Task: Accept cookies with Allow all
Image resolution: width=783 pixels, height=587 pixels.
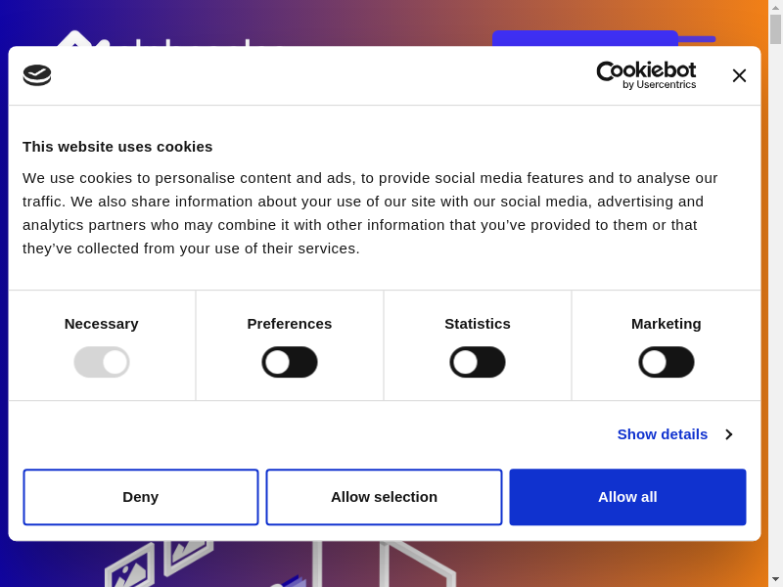Action: point(627,497)
